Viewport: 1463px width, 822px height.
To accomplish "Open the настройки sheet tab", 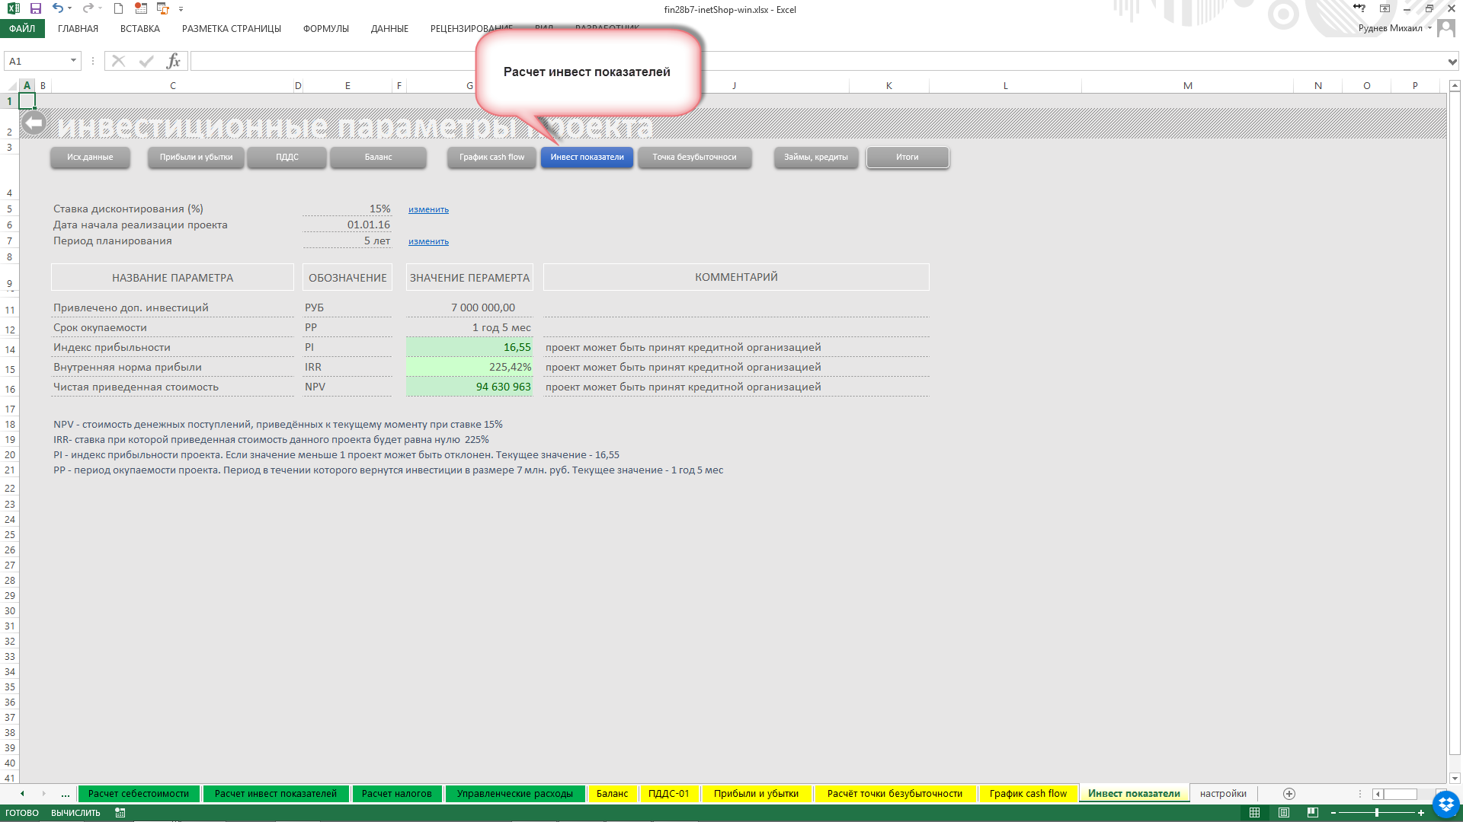I will pyautogui.click(x=1223, y=793).
